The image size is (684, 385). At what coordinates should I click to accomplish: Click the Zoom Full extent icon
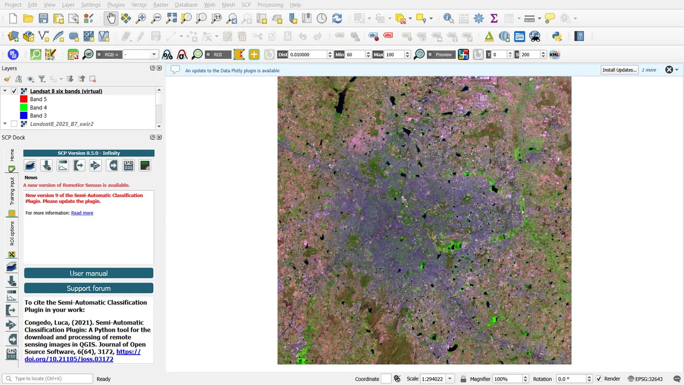(x=171, y=19)
